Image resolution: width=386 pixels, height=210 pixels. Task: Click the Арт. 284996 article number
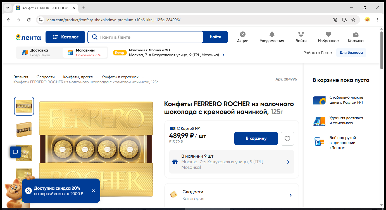(286, 79)
